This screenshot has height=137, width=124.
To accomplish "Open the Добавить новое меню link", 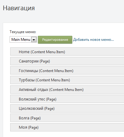I will click(x=93, y=40).
